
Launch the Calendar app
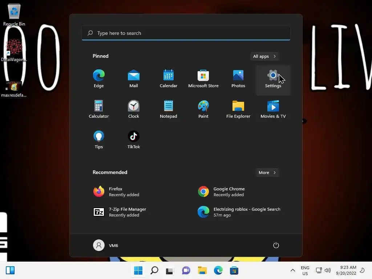[x=169, y=79]
